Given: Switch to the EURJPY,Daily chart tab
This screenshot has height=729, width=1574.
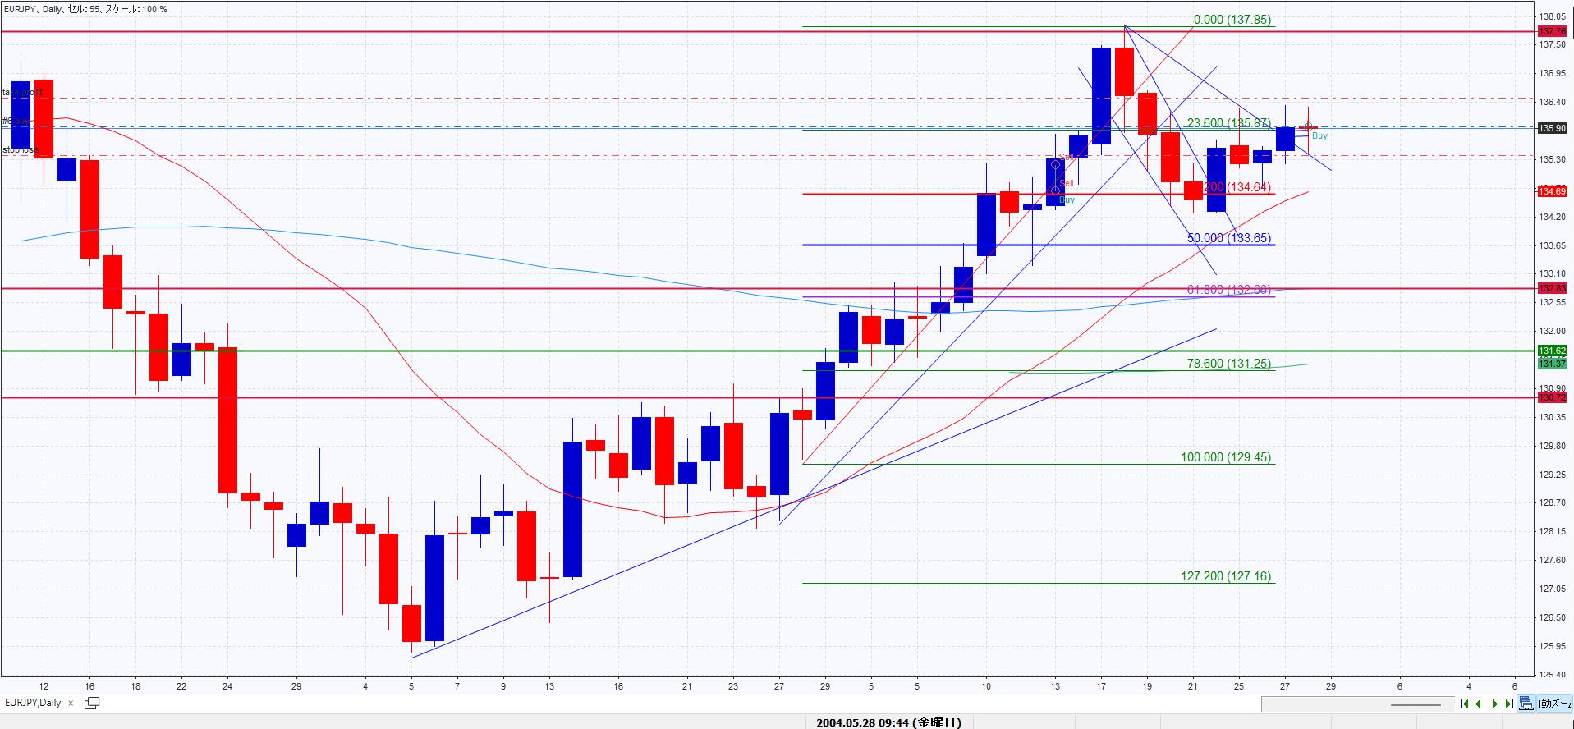Looking at the screenshot, I should coord(33,703).
